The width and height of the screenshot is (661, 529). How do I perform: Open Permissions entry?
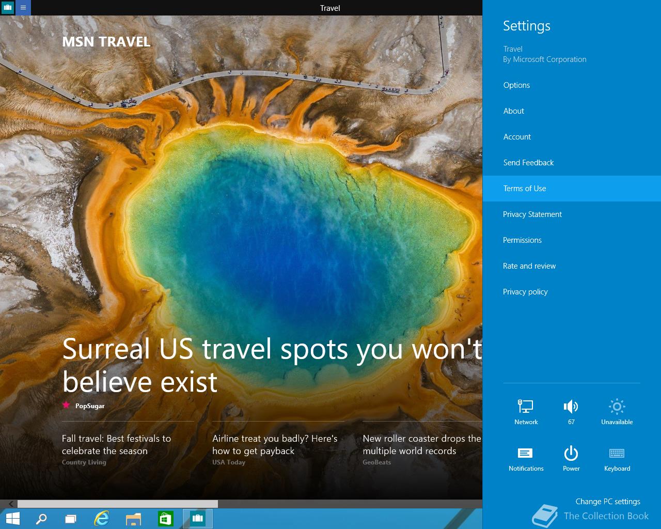[572, 240]
